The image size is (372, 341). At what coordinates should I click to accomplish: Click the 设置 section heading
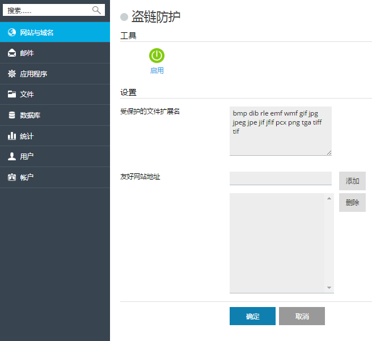(x=128, y=92)
